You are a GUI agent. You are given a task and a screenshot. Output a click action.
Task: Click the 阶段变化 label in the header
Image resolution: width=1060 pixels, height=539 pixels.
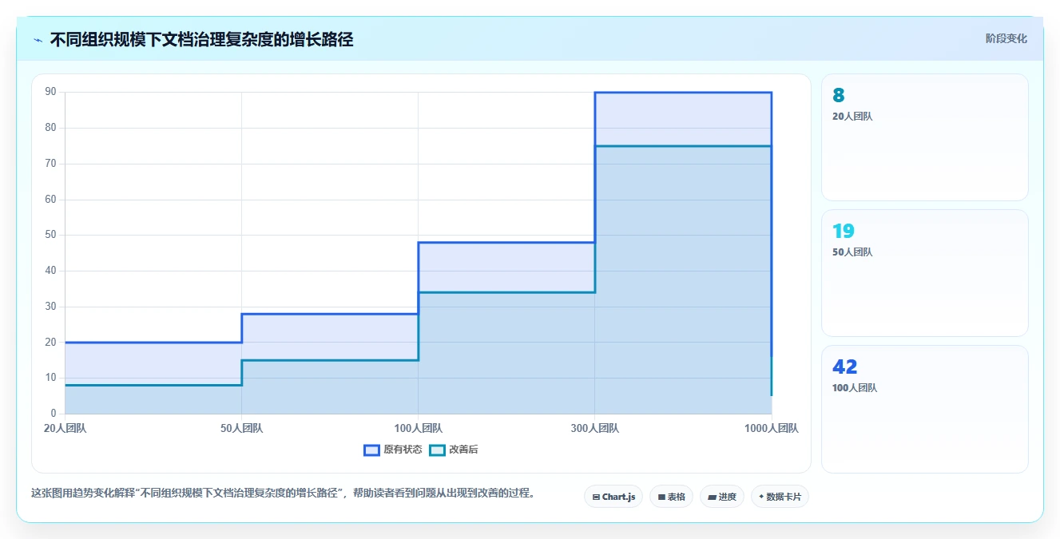pos(1006,38)
